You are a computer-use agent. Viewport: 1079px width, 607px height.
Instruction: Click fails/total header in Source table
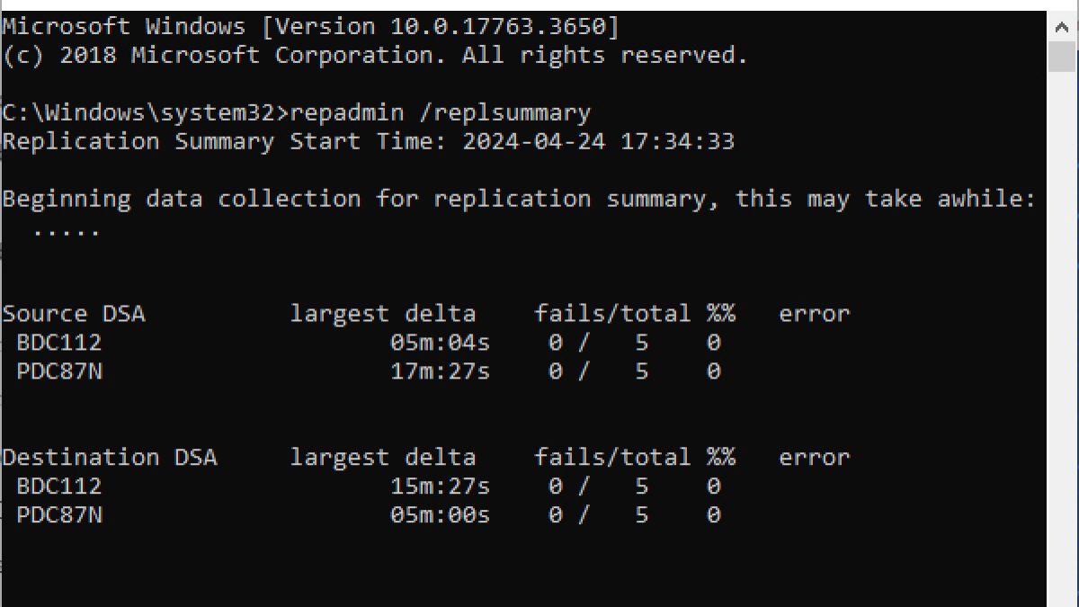coord(612,314)
